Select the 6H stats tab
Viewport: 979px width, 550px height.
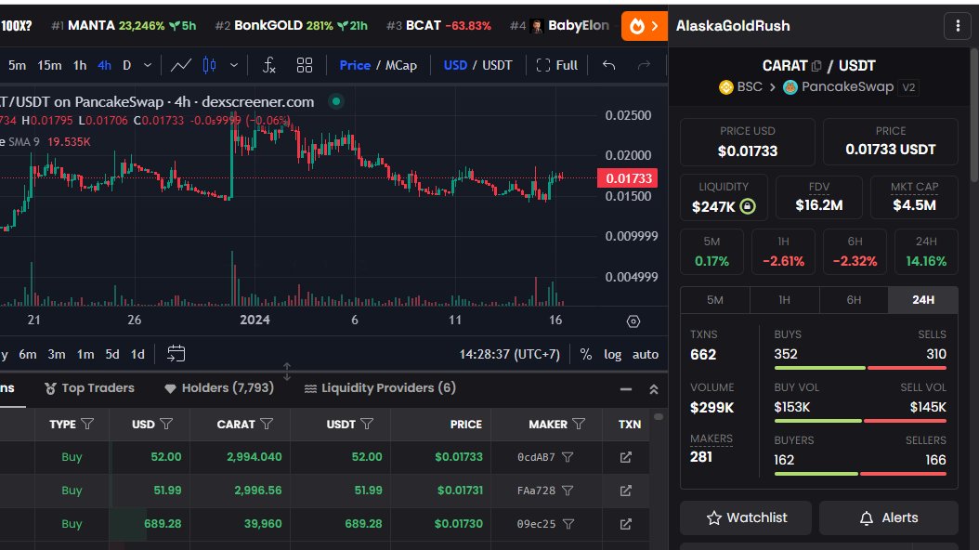[x=854, y=300]
